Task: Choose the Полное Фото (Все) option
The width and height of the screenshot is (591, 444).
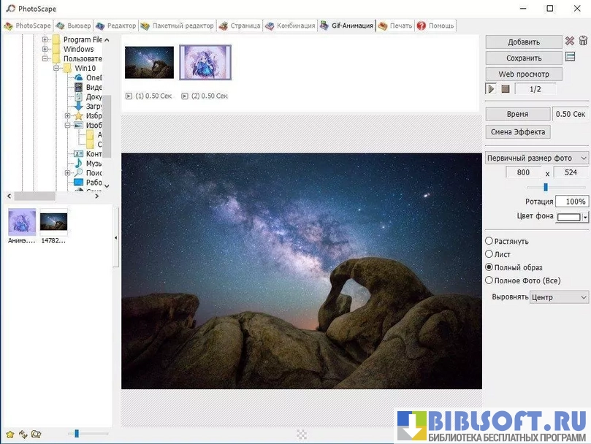Action: point(489,280)
